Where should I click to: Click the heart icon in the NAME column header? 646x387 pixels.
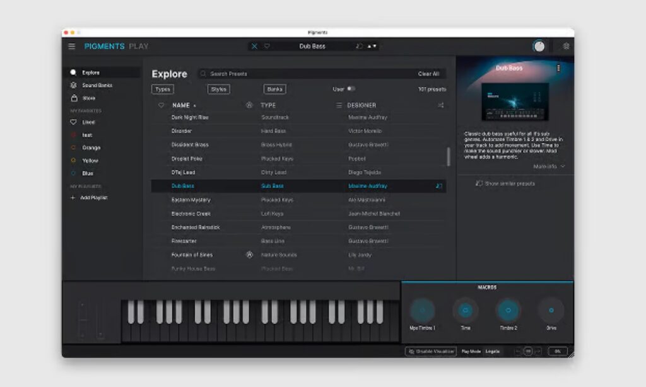(161, 105)
